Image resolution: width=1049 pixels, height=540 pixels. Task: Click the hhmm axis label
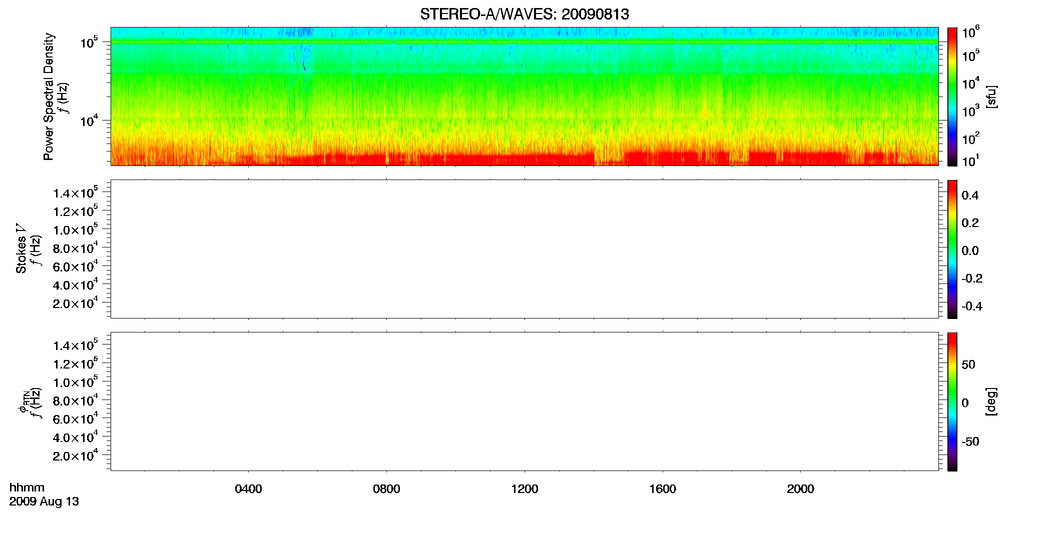(27, 488)
